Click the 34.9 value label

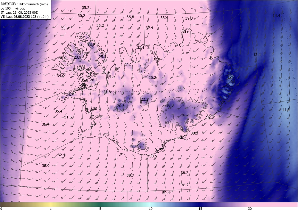point(60,76)
